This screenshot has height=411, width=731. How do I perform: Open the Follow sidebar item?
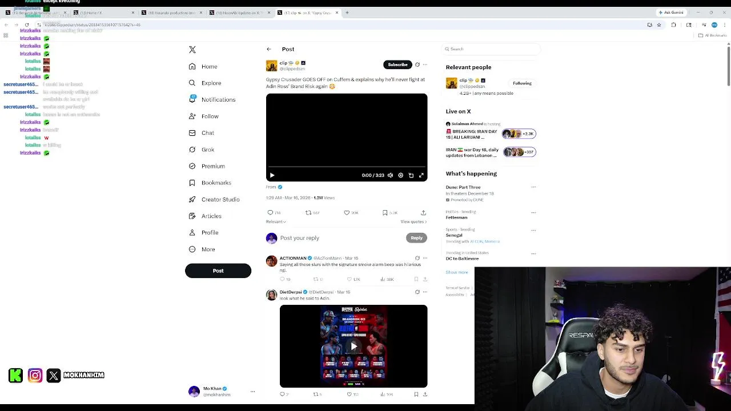click(x=204, y=116)
